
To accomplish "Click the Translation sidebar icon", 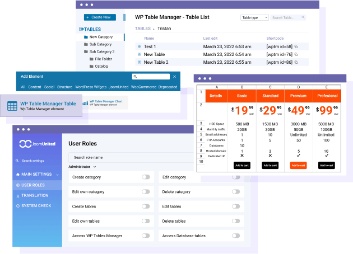I will (x=18, y=196).
